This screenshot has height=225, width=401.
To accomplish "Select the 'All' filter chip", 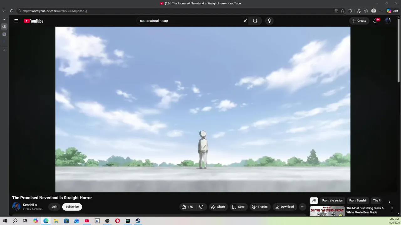I will pyautogui.click(x=314, y=201).
